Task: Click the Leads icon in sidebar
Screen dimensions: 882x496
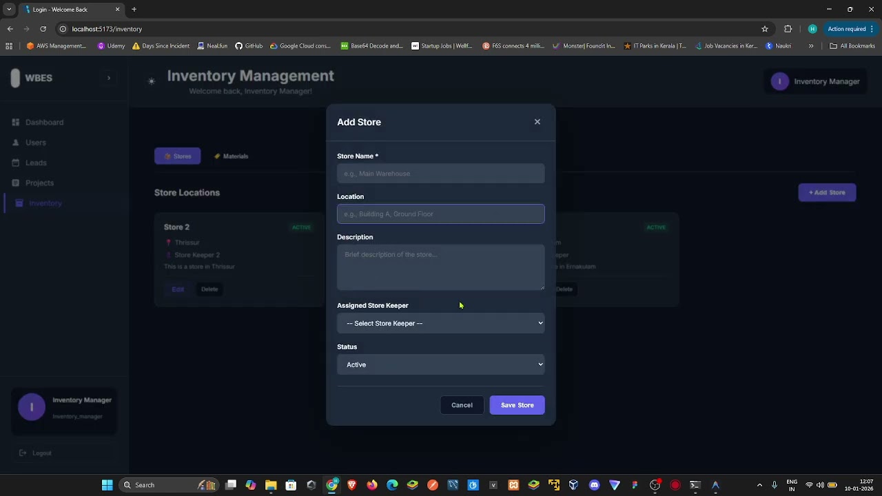Action: point(16,163)
